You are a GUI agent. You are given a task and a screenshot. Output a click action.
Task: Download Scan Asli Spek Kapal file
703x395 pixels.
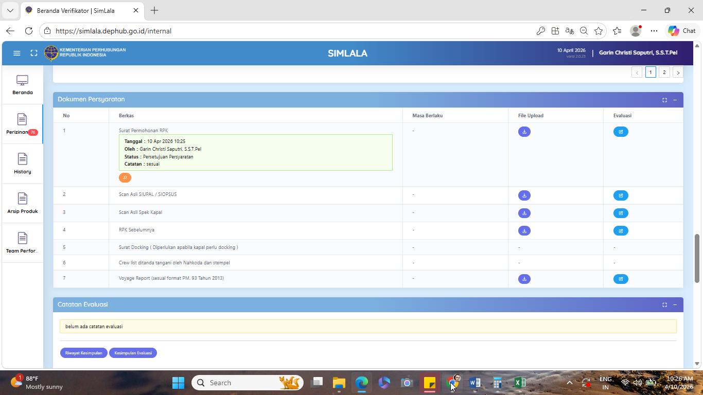(x=524, y=213)
